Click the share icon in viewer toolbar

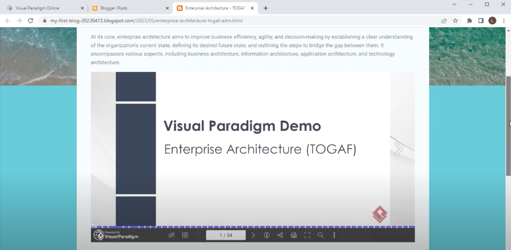tap(280, 235)
